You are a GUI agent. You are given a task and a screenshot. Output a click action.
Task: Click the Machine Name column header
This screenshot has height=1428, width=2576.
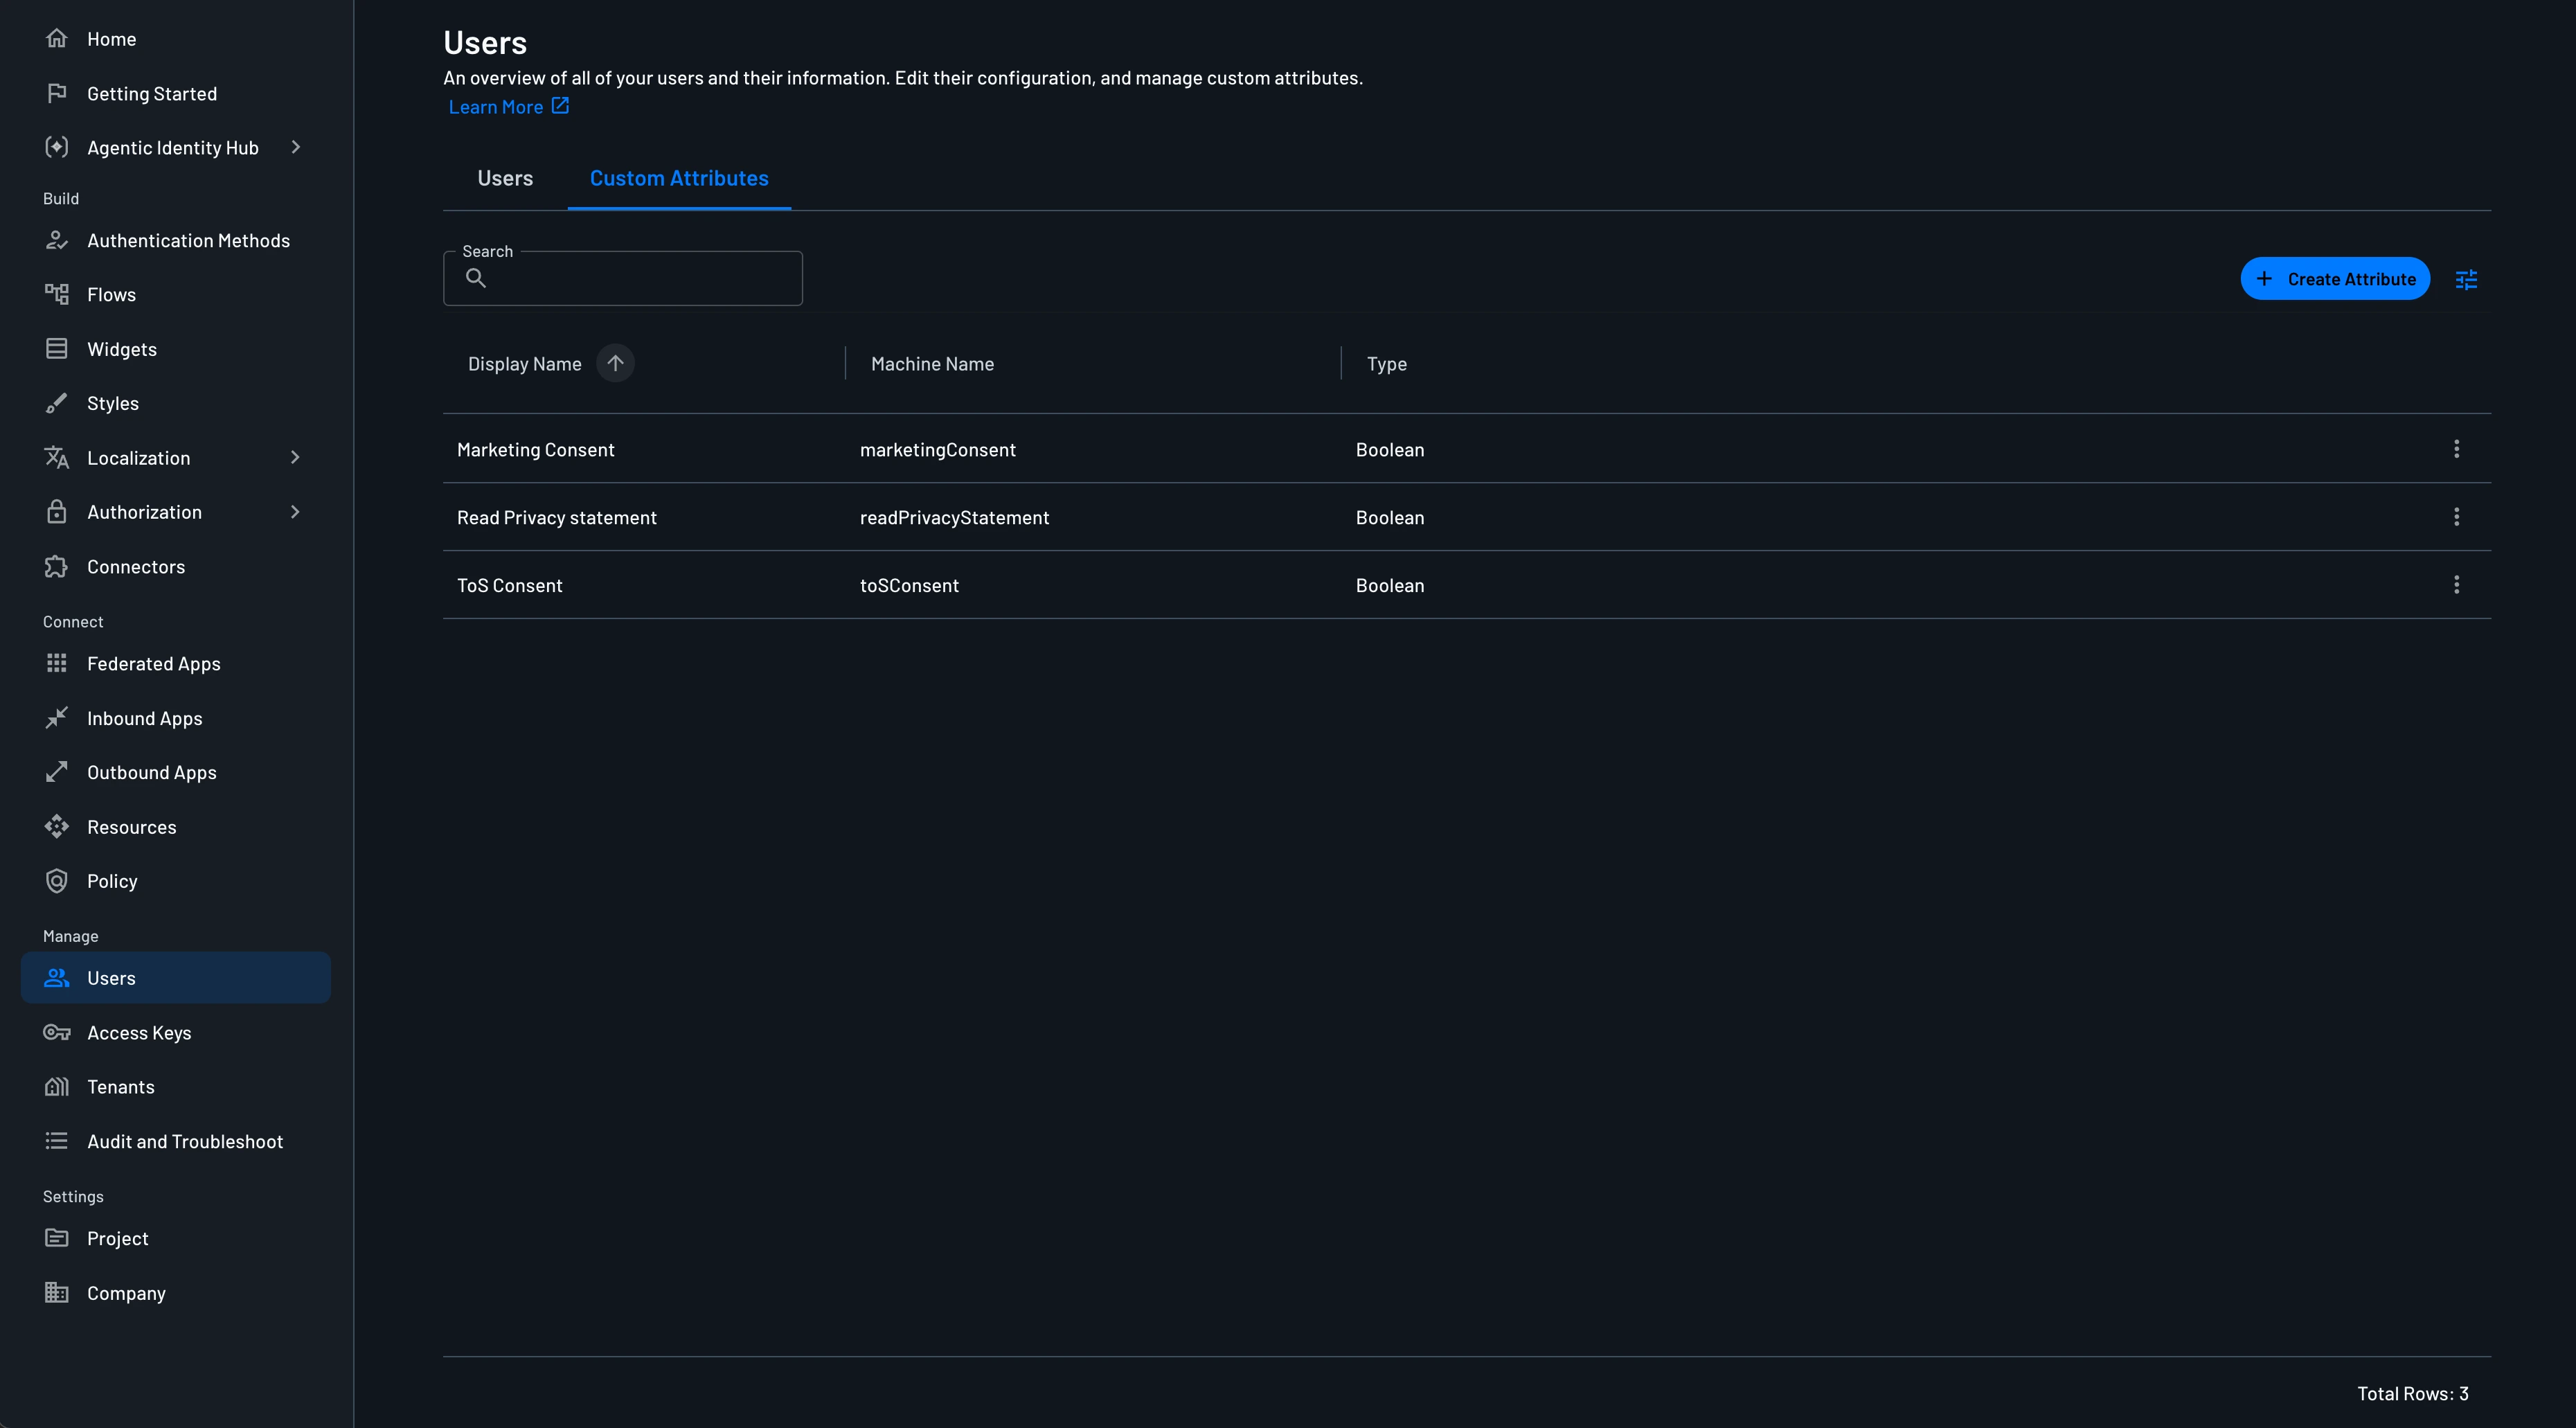[x=932, y=364]
